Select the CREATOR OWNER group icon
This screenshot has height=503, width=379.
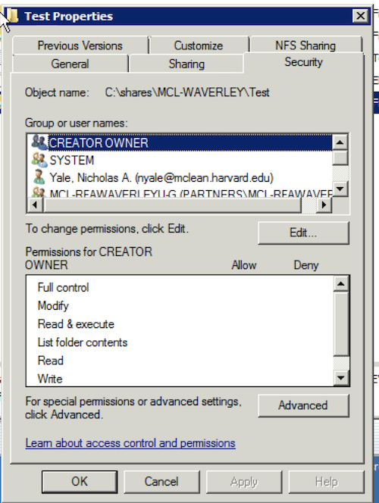click(39, 142)
